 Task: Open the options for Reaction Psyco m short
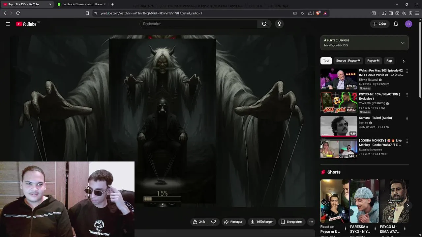345,228
